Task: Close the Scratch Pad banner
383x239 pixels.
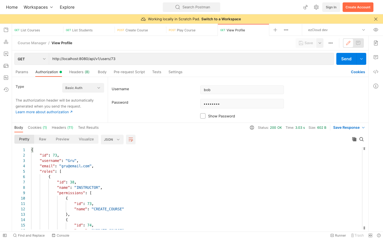Action: pyautogui.click(x=376, y=19)
